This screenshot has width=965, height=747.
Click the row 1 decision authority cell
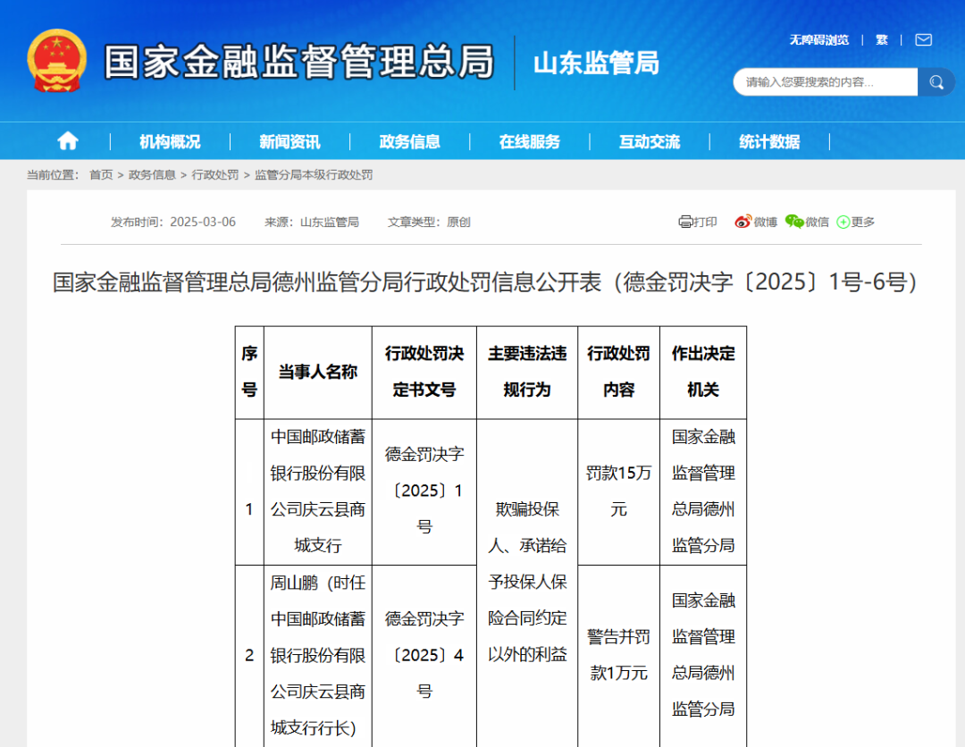pyautogui.click(x=703, y=491)
